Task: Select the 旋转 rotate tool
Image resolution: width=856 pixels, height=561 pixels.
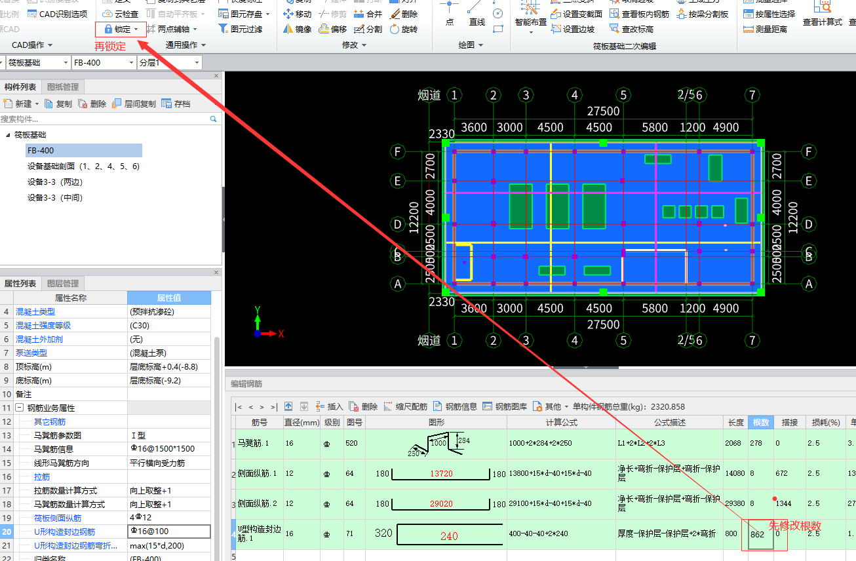Action: point(403,29)
